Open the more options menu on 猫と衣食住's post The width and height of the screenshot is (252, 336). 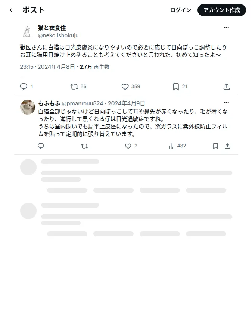click(x=226, y=27)
